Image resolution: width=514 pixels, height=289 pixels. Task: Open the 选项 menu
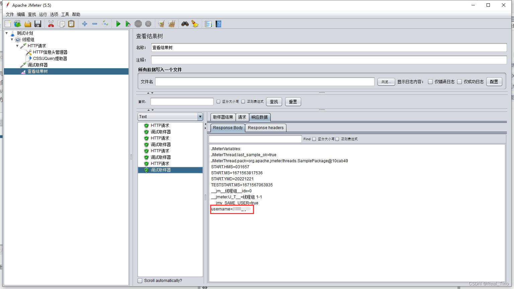[54, 14]
